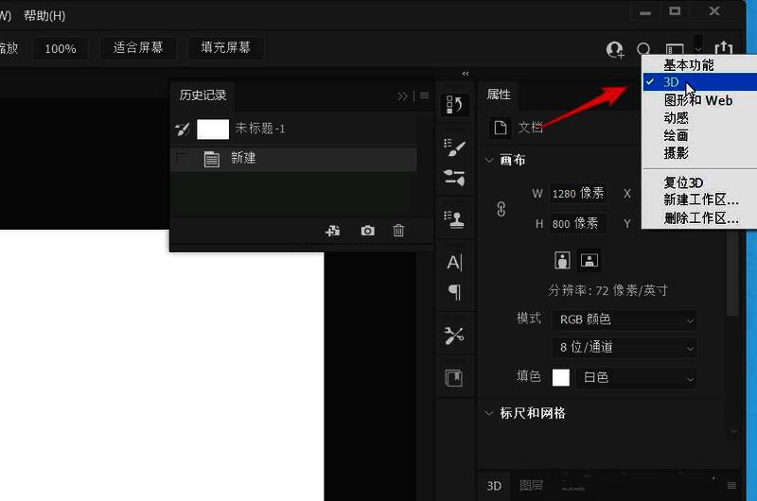Collapse History panel with double arrows
Viewport: 757px width, 501px height.
(x=402, y=96)
